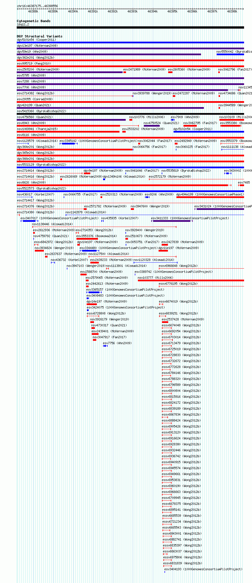The image size is (252, 583).
Task: Select esv8943 (Ahn2009) variant
Action: [x=31, y=123]
